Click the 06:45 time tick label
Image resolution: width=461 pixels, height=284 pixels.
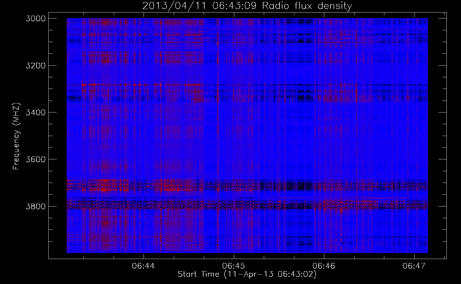point(234,266)
